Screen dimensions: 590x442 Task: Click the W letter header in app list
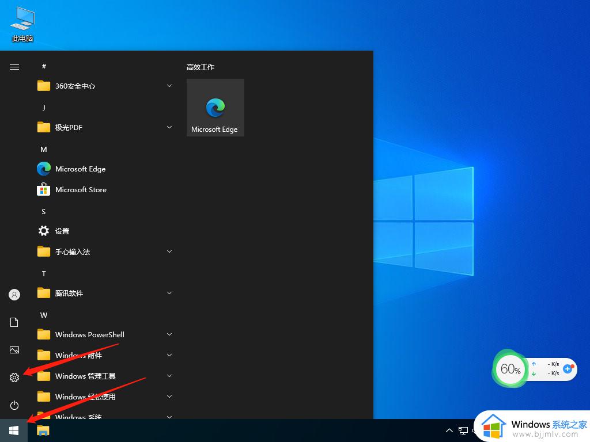pyautogui.click(x=44, y=315)
